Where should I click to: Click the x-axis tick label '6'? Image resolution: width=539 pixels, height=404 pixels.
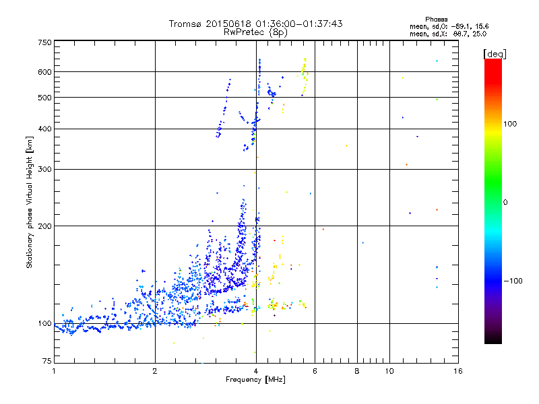pos(315,371)
